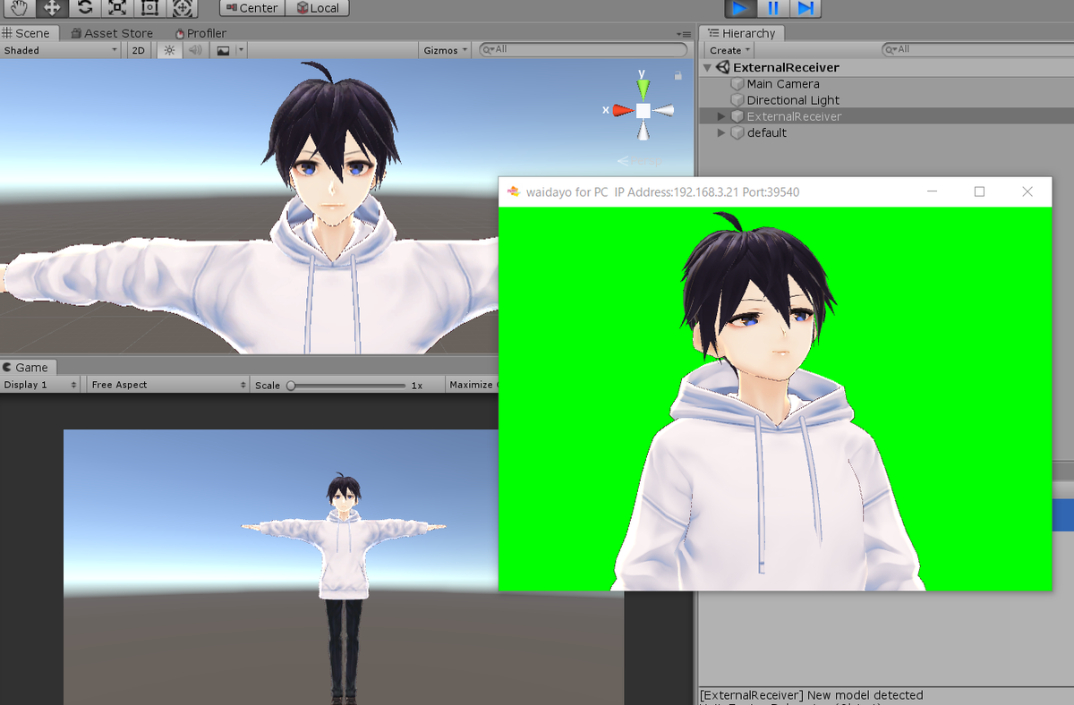Open the Gizmos dropdown
This screenshot has height=705, width=1074.
click(x=444, y=50)
